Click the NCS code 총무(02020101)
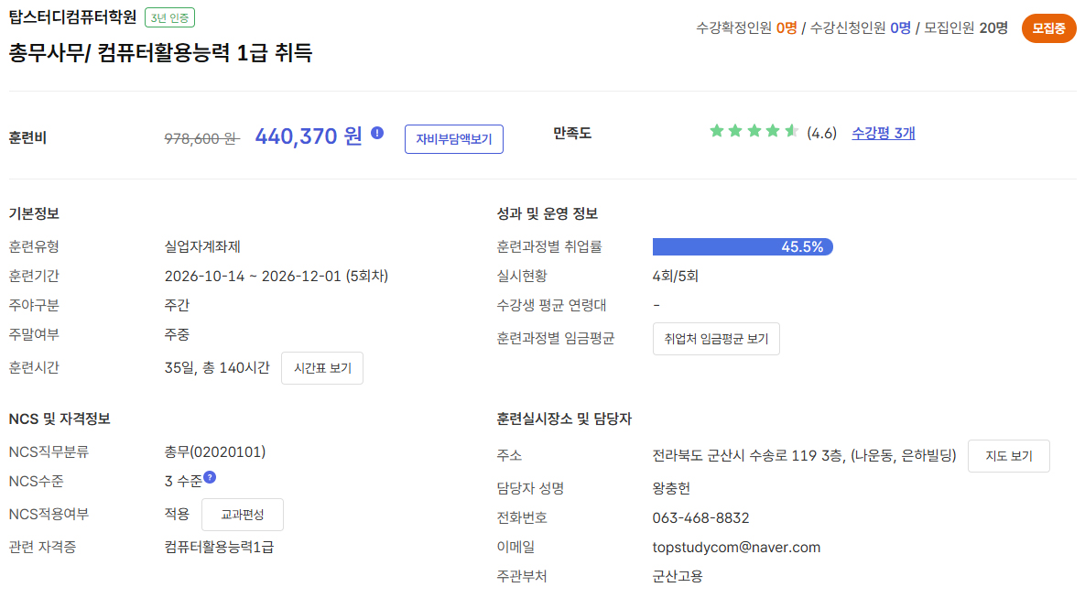This screenshot has width=1085, height=598. pyautogui.click(x=214, y=452)
